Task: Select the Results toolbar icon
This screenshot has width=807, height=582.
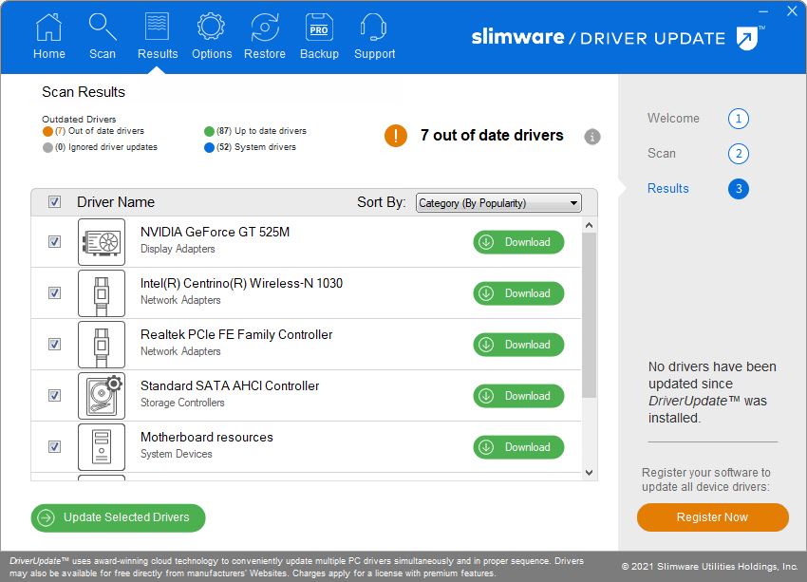Action: coord(157,27)
